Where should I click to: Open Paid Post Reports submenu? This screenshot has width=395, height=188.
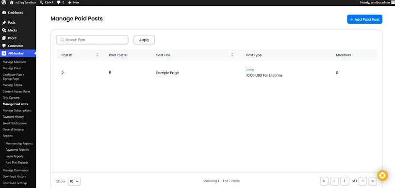[x=17, y=163]
